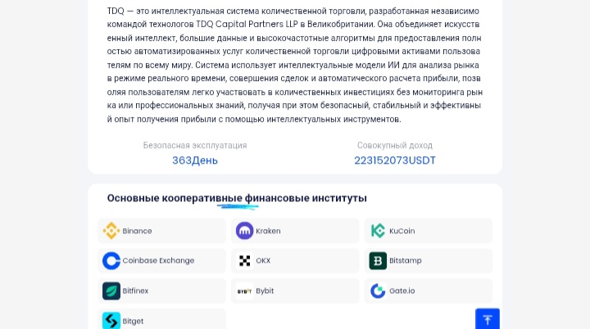590x329 pixels.
Task: Click the Bitfinex leaf logo icon
Action: point(111,291)
